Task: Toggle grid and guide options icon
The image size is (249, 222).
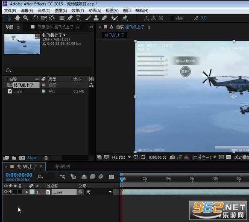Action: [136, 157]
